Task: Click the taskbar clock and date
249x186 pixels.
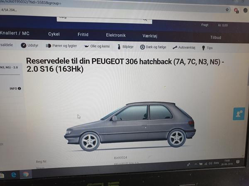Action: tap(227, 162)
